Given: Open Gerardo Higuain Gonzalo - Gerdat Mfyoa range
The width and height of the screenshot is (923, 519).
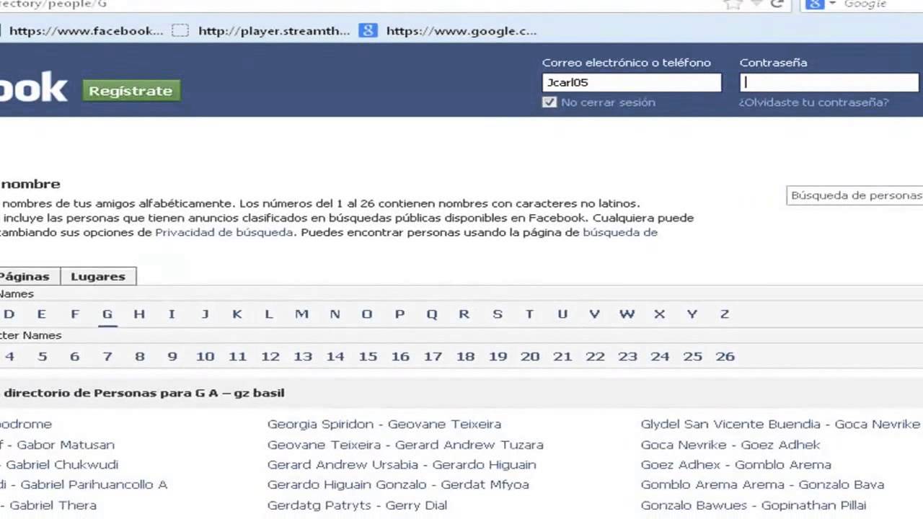Looking at the screenshot, I should click(x=398, y=485).
